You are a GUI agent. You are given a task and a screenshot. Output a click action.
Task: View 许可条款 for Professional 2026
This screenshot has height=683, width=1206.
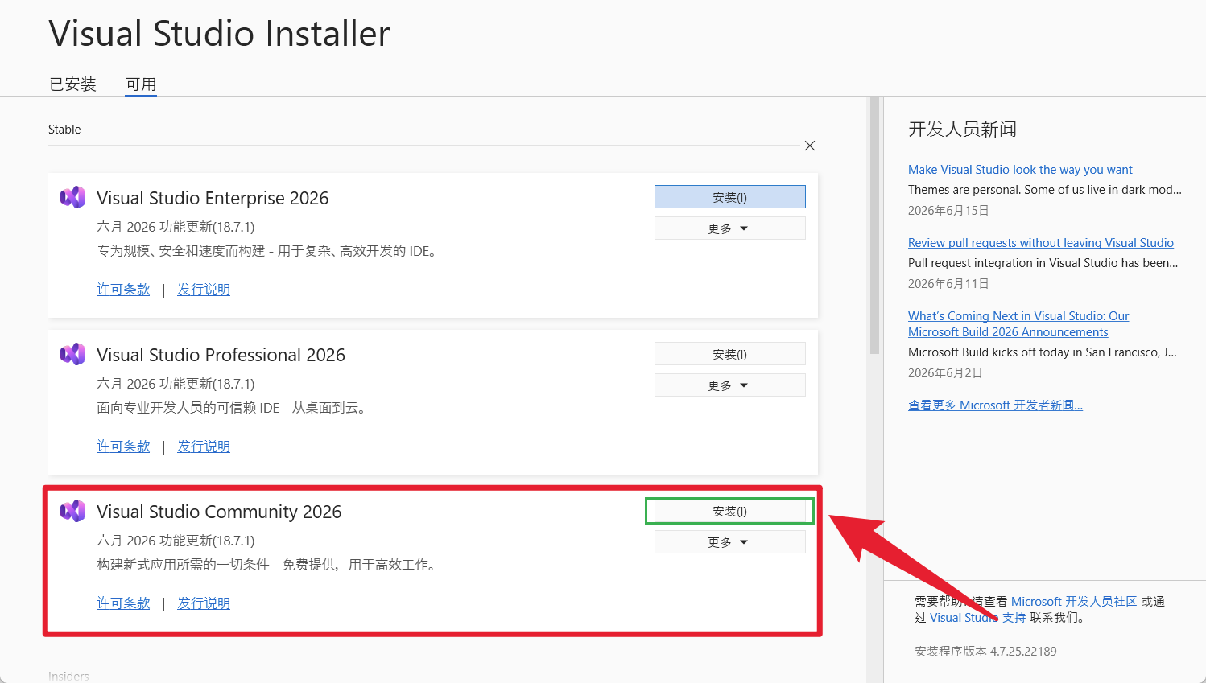click(123, 446)
